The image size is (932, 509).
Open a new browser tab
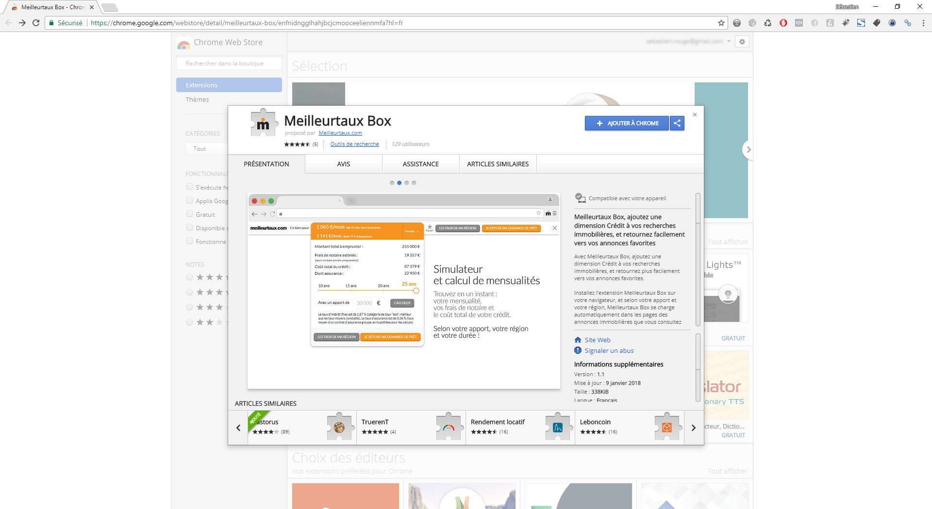coord(110,7)
